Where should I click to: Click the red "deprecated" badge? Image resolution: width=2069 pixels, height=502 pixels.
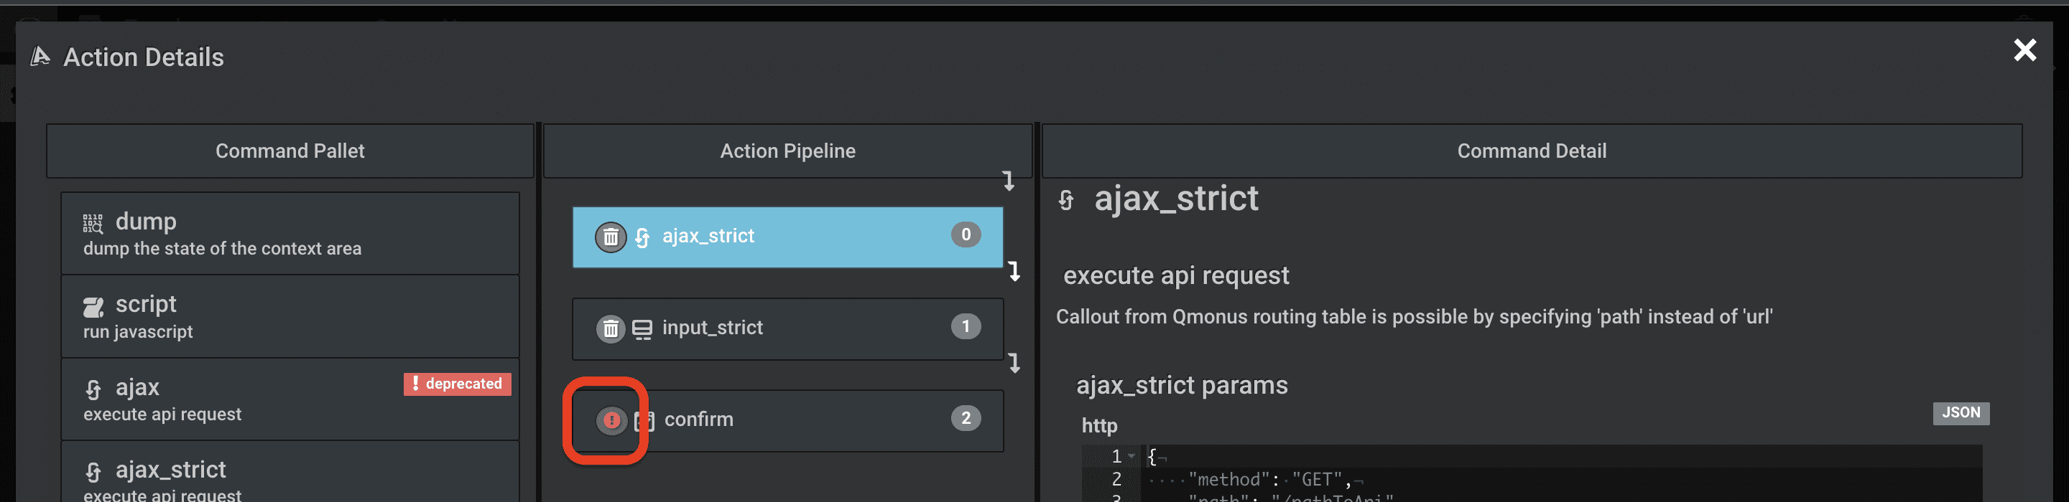[457, 384]
